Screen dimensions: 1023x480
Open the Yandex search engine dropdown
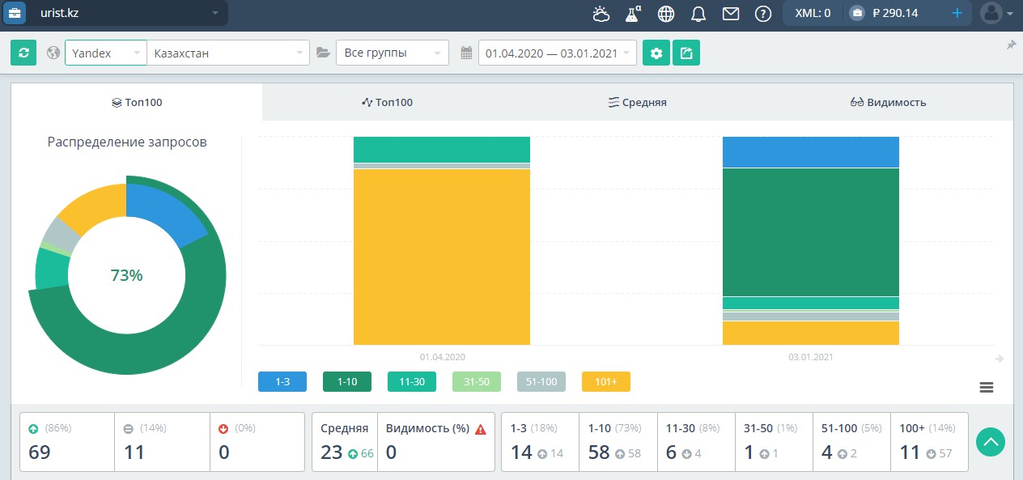106,53
